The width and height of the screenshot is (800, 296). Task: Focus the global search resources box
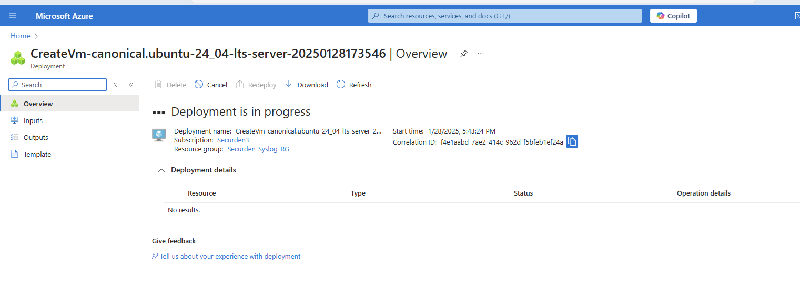point(504,16)
